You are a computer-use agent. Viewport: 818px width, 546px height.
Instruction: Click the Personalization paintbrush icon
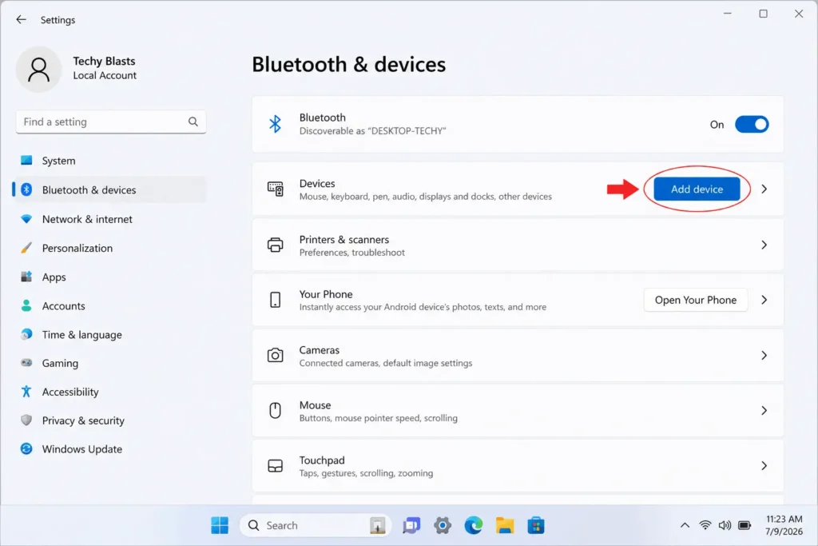[26, 248]
